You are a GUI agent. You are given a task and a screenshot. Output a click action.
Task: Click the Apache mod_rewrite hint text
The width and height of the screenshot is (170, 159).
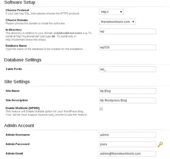pyautogui.click(x=46, y=115)
